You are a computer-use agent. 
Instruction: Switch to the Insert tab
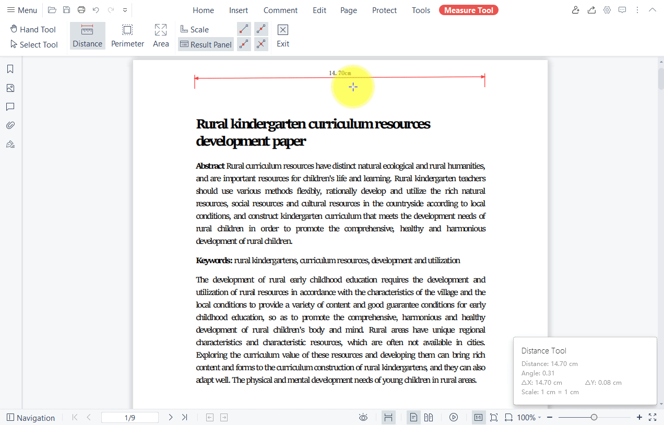point(239,10)
